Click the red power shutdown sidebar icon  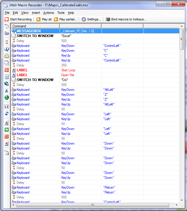pos(6,70)
